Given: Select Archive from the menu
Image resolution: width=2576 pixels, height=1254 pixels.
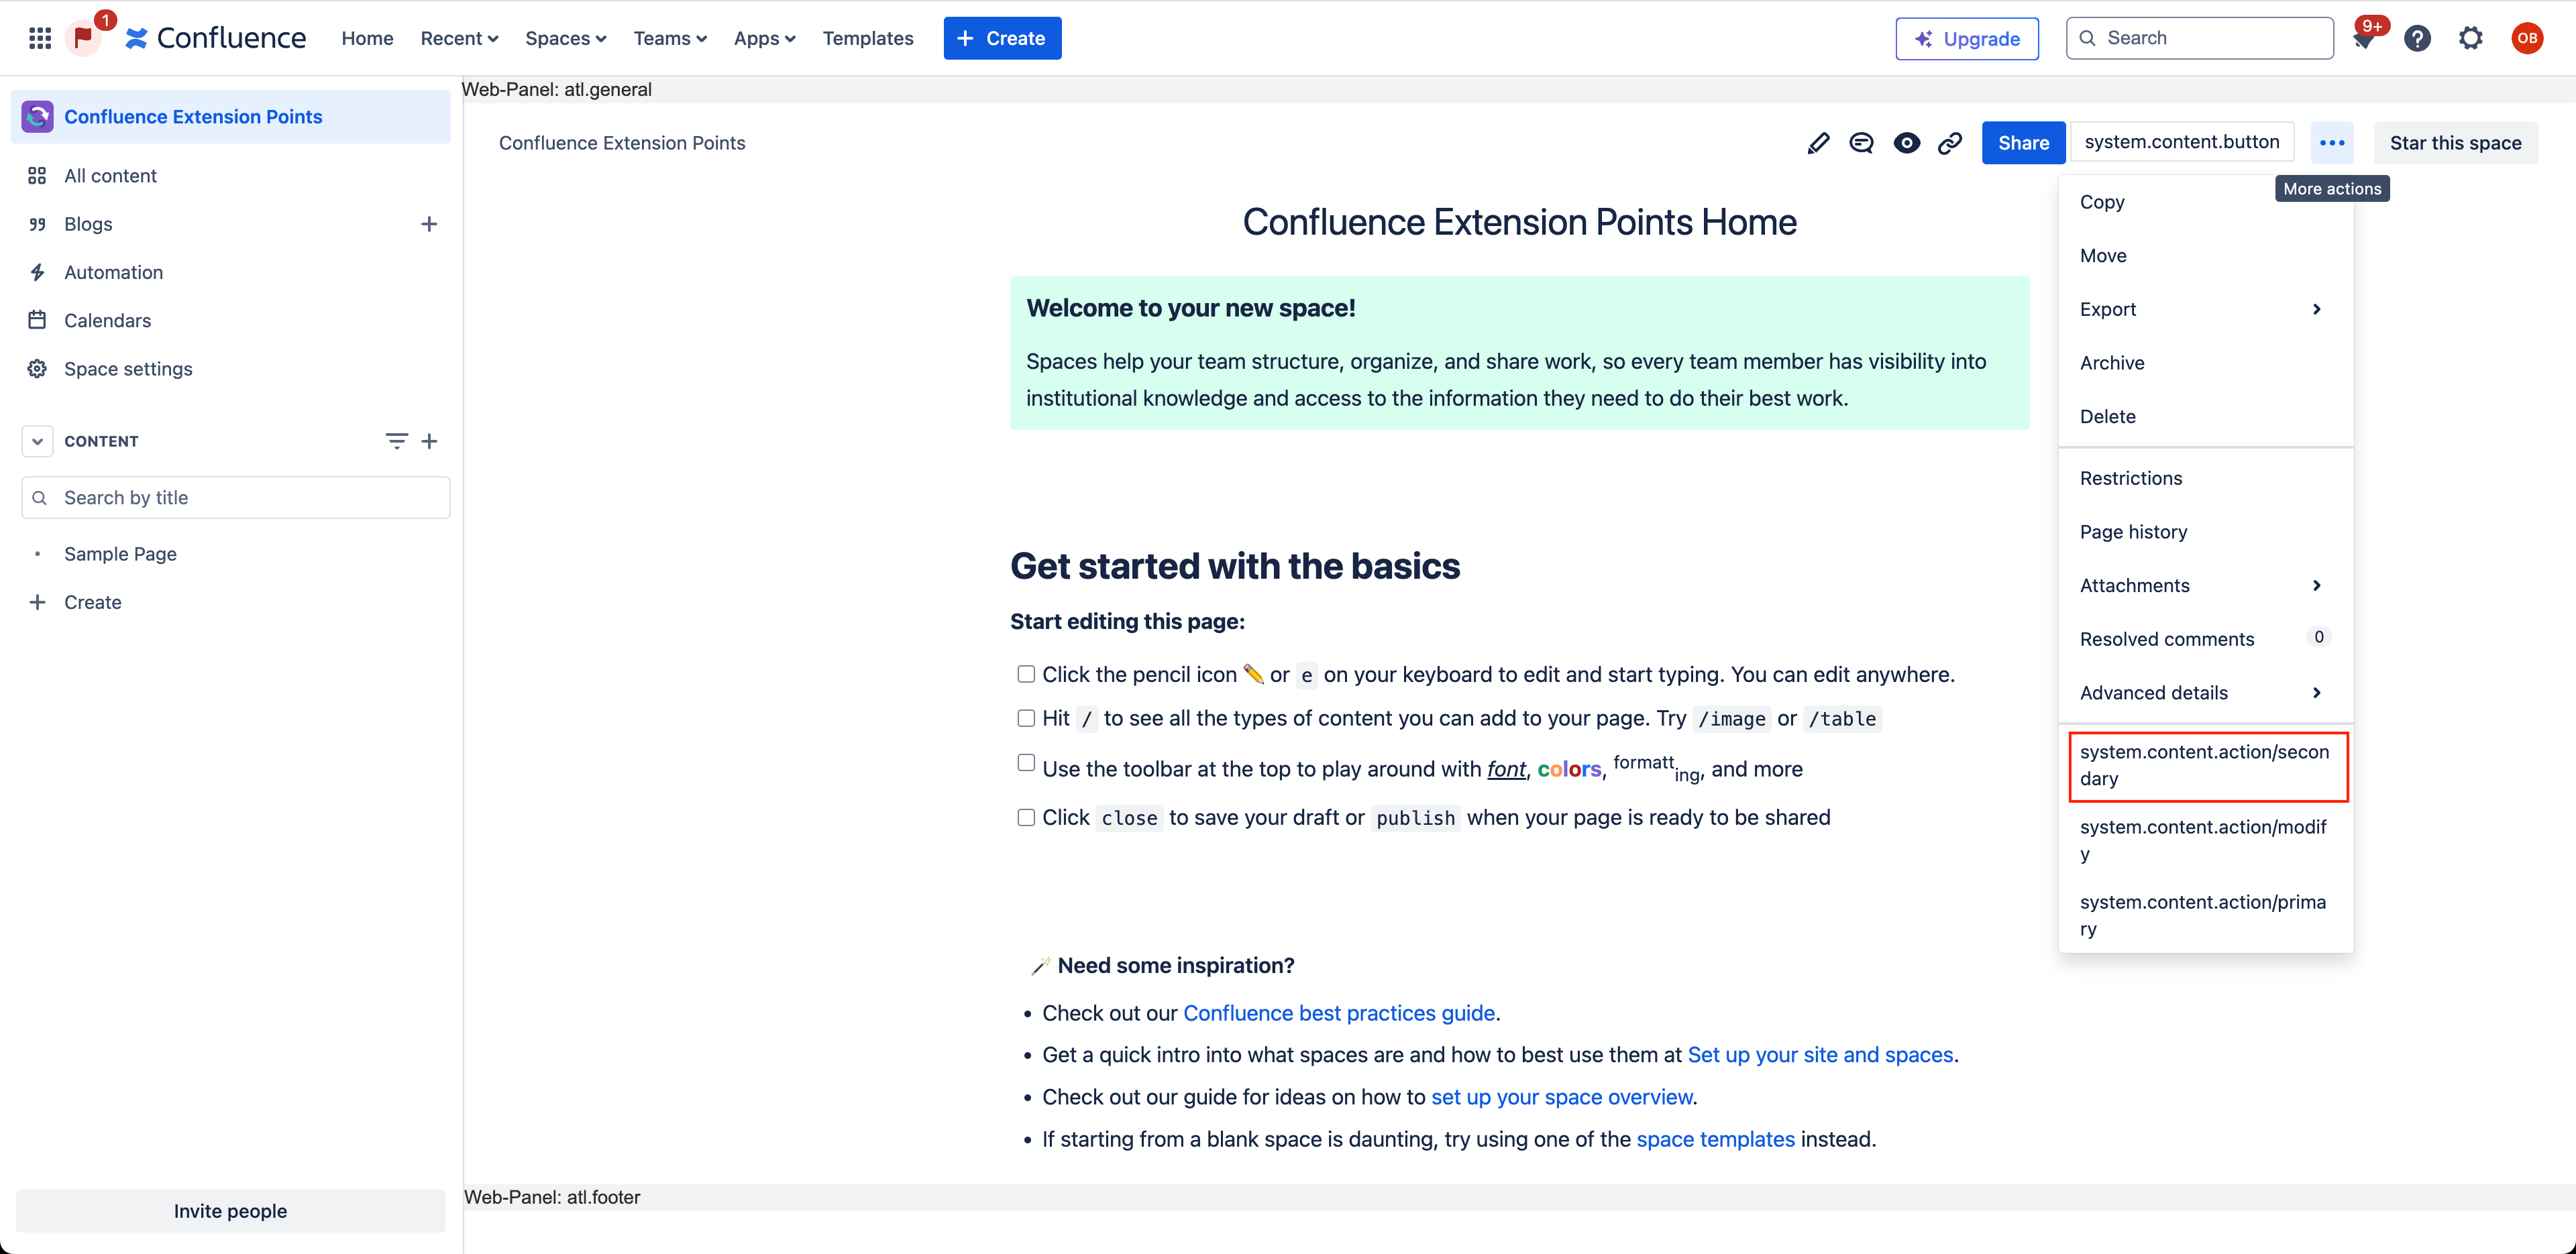Looking at the screenshot, I should pos(2205,363).
